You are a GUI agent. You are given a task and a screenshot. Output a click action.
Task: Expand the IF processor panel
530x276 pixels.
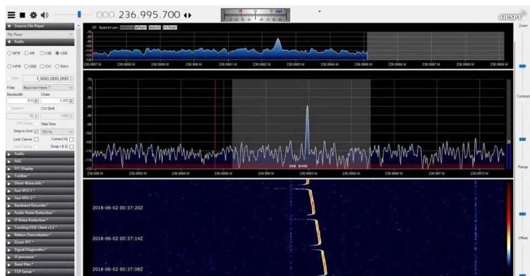click(40, 257)
